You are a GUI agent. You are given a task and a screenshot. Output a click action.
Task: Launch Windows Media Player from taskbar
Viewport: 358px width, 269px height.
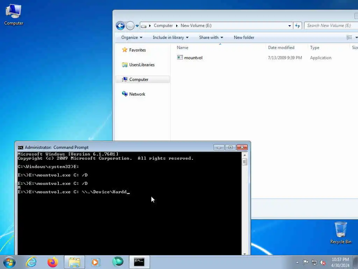coord(95,262)
